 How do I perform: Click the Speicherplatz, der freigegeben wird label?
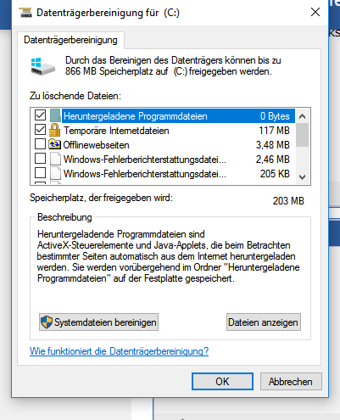[x=101, y=198]
